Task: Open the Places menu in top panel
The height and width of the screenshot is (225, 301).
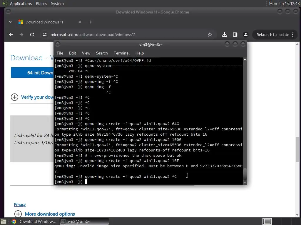Action: tap(41, 4)
